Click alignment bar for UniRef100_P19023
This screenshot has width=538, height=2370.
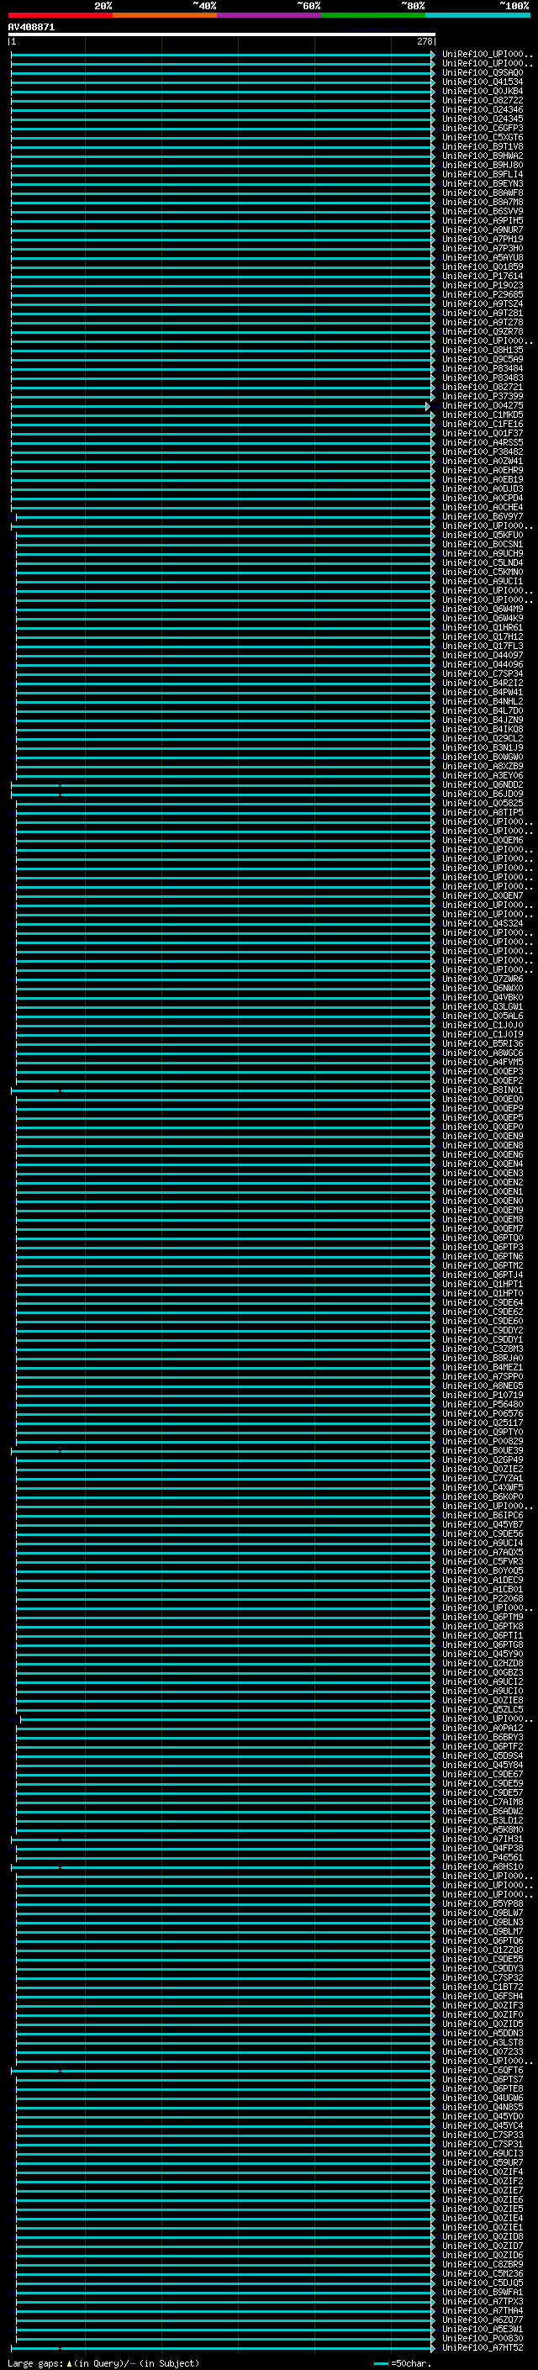point(223,285)
